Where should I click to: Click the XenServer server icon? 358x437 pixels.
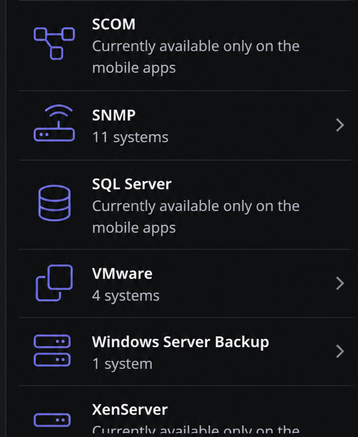pyautogui.click(x=52, y=420)
